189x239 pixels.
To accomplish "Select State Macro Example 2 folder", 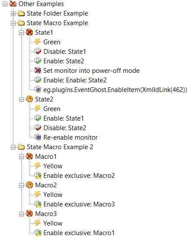I will 60,147.
